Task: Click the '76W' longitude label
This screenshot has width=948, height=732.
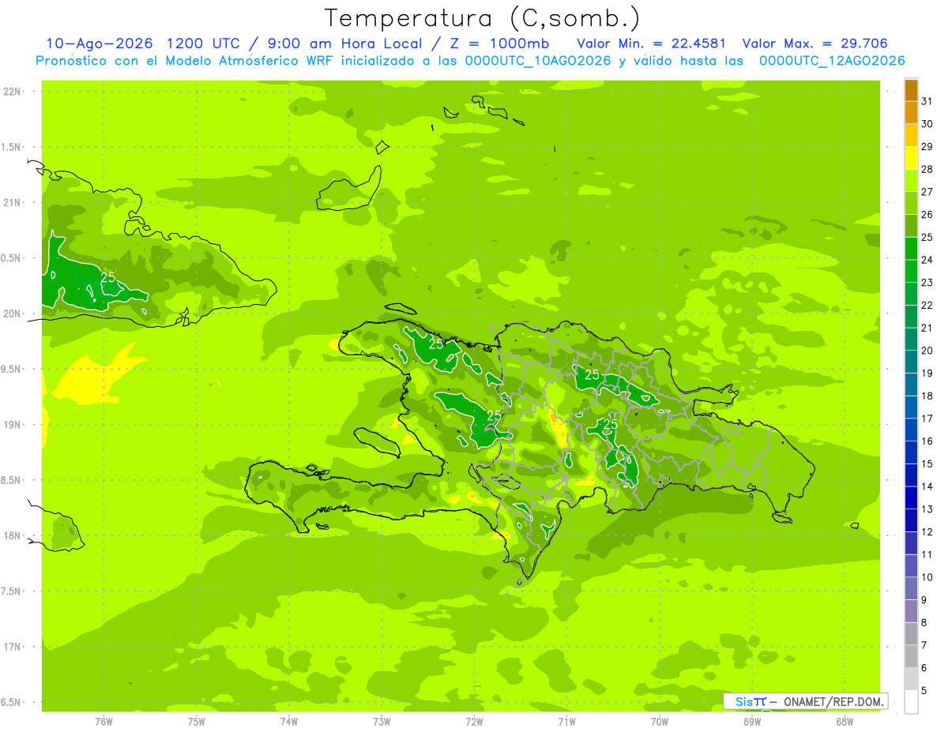Action: pyautogui.click(x=103, y=722)
